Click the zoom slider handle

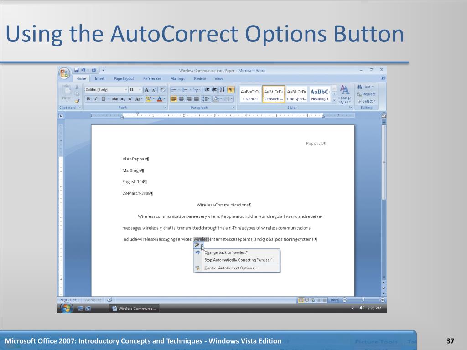click(x=363, y=300)
